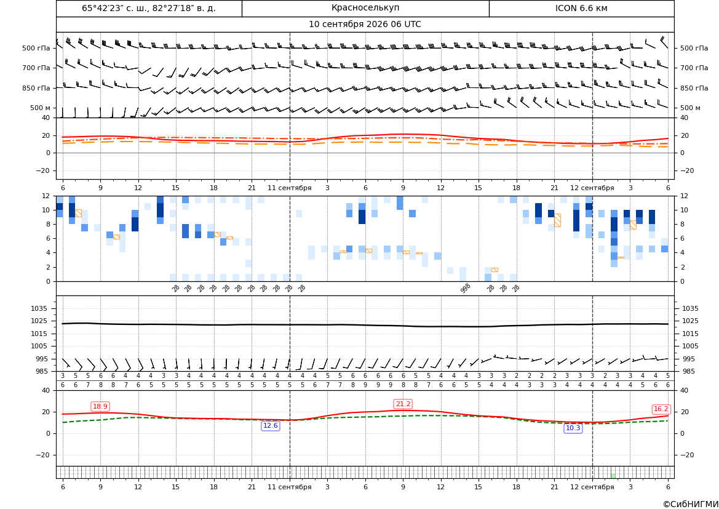
Task: Click the green precipitation cell in bottom strip
Action: click(x=613, y=476)
